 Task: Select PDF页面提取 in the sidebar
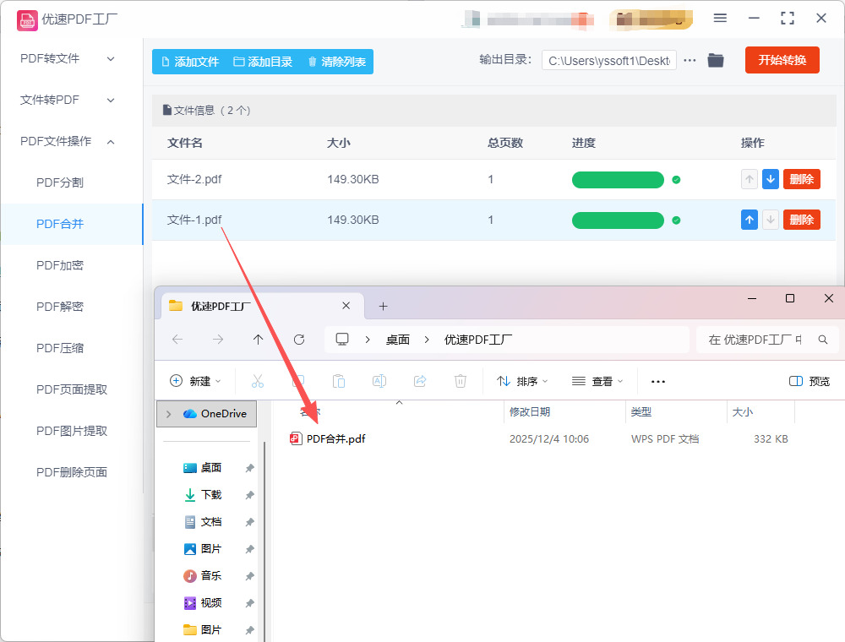72,389
